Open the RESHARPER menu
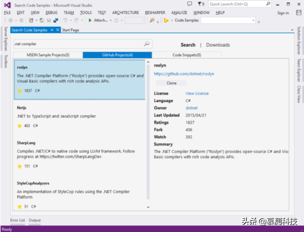The image size is (304, 232). click(x=155, y=13)
